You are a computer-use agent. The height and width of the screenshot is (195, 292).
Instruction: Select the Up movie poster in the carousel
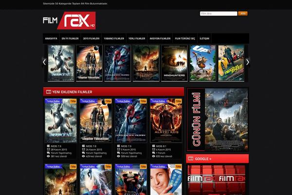(202, 63)
